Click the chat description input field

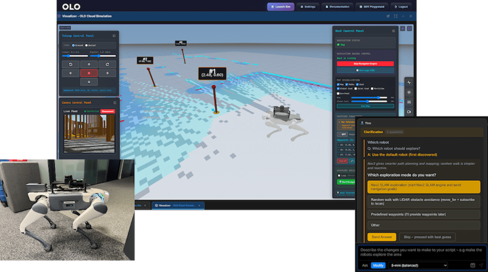[x=421, y=252]
